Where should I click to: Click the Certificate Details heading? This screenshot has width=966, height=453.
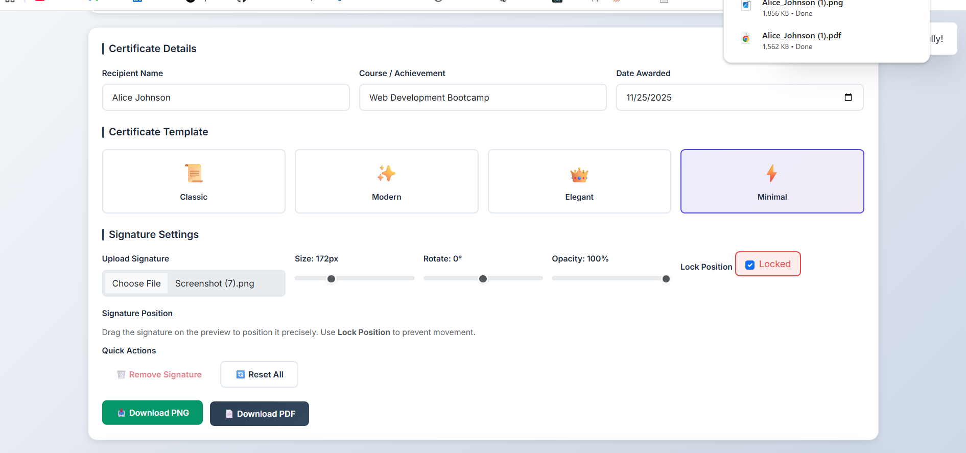pyautogui.click(x=153, y=49)
